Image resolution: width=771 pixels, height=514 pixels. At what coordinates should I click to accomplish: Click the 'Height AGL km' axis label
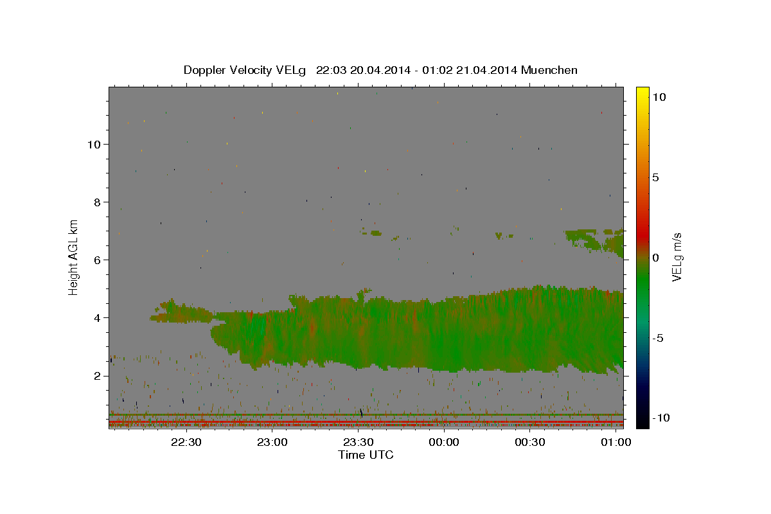tap(73, 257)
